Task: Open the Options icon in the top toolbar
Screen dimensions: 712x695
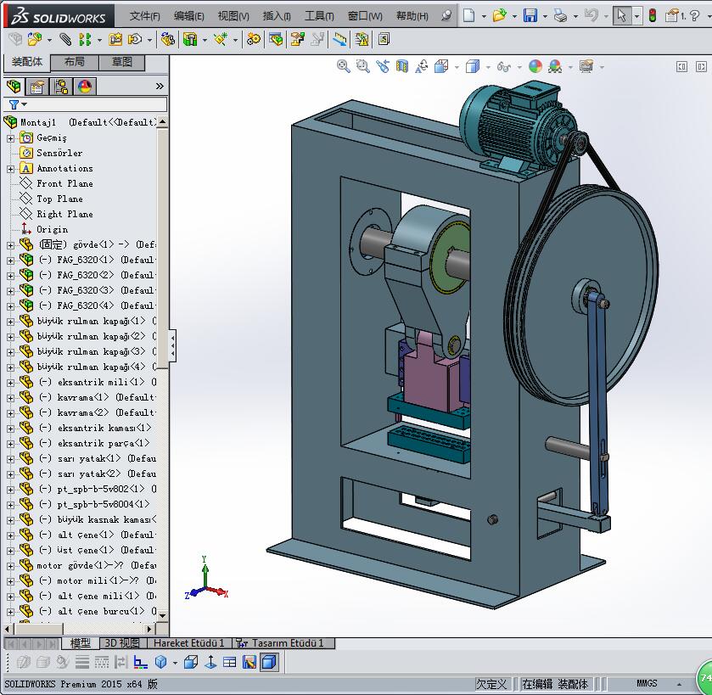Action: click(671, 16)
